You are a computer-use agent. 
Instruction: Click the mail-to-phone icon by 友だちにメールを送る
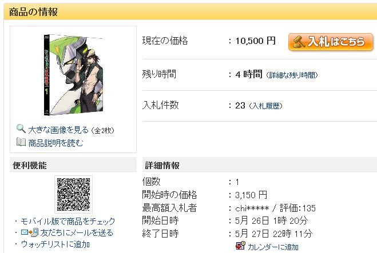pyautogui.click(x=30, y=232)
